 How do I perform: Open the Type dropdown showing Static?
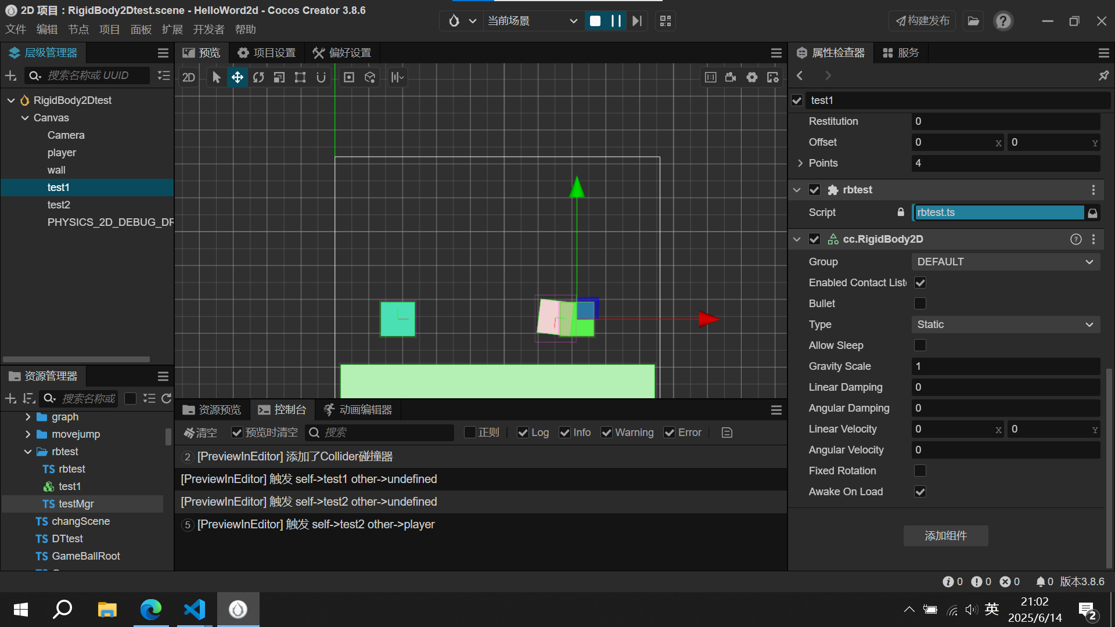[1005, 325]
